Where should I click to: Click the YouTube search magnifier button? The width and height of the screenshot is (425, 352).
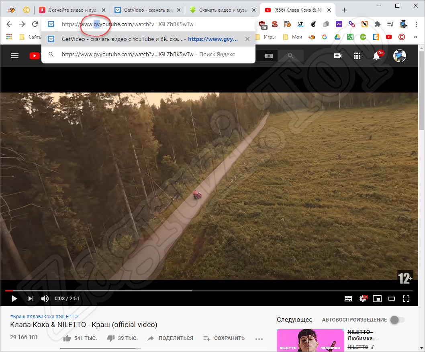point(290,56)
